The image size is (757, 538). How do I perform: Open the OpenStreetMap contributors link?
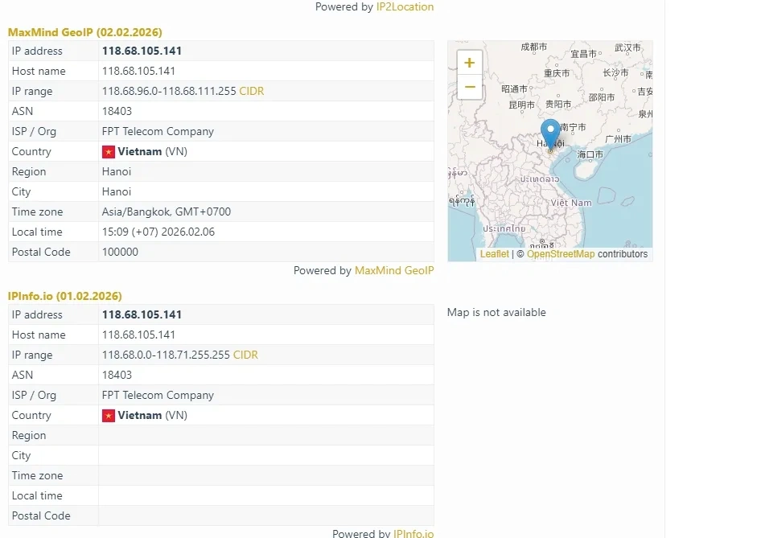561,254
